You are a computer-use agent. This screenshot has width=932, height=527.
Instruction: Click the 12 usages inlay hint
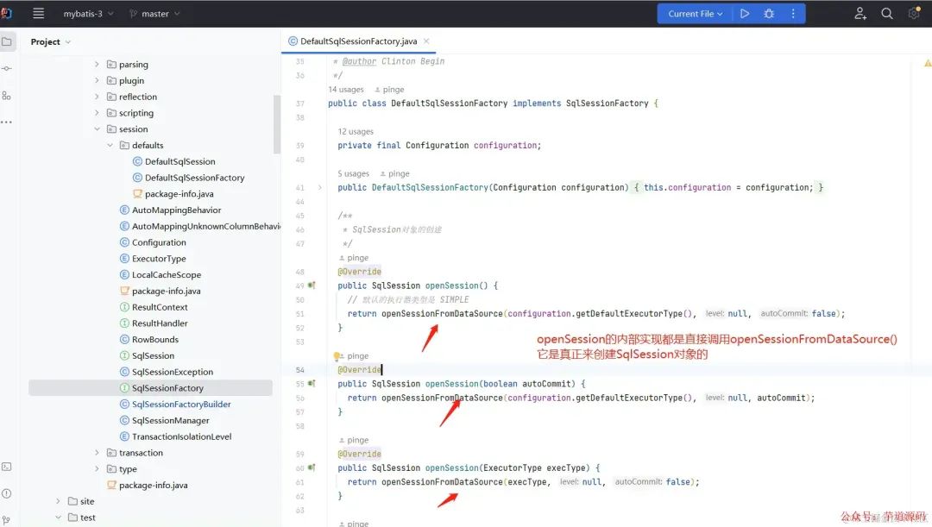(x=356, y=131)
